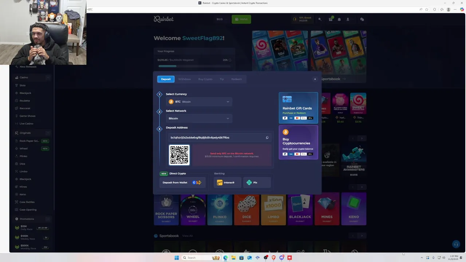Open Microsoft Edge from the taskbar
The height and width of the screenshot is (262, 466).
pos(225,258)
